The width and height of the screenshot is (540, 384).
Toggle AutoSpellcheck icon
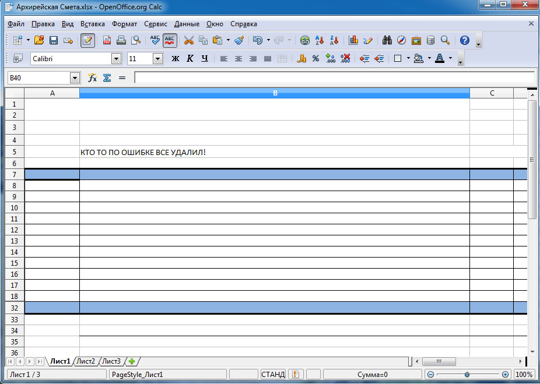170,41
